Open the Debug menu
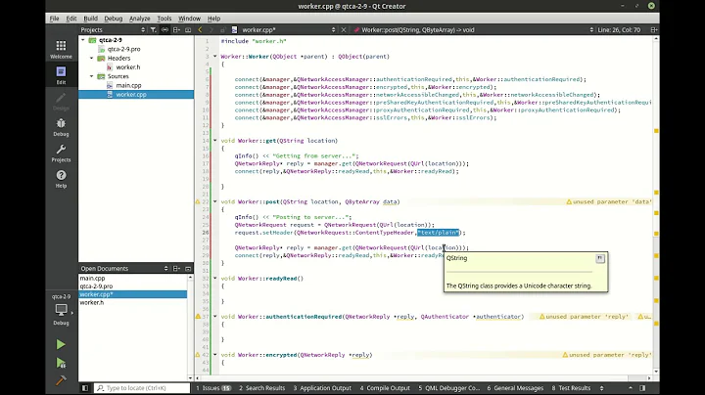Screen dimensions: 705x395 point(114,19)
